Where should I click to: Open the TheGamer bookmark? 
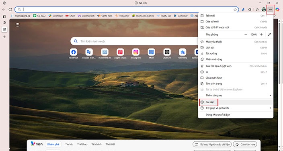pos(122,16)
